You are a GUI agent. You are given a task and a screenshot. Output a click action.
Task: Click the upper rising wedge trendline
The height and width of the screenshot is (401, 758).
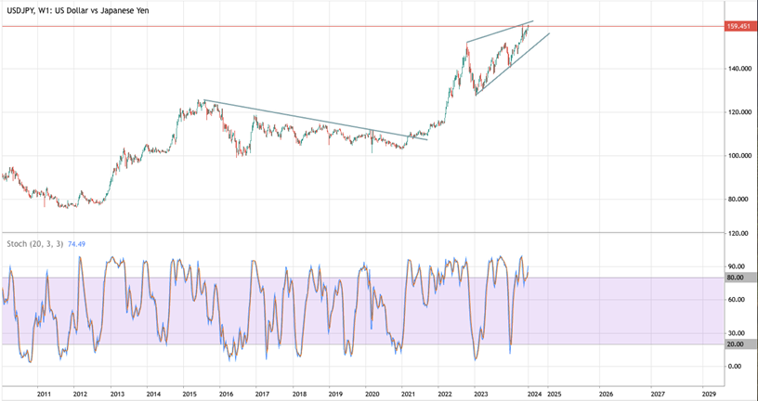click(x=500, y=32)
